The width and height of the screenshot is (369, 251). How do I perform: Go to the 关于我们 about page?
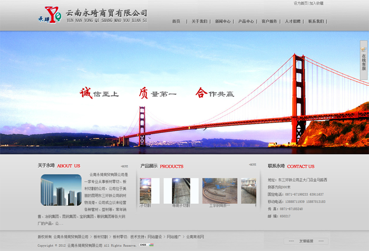pyautogui.click(x=199, y=22)
